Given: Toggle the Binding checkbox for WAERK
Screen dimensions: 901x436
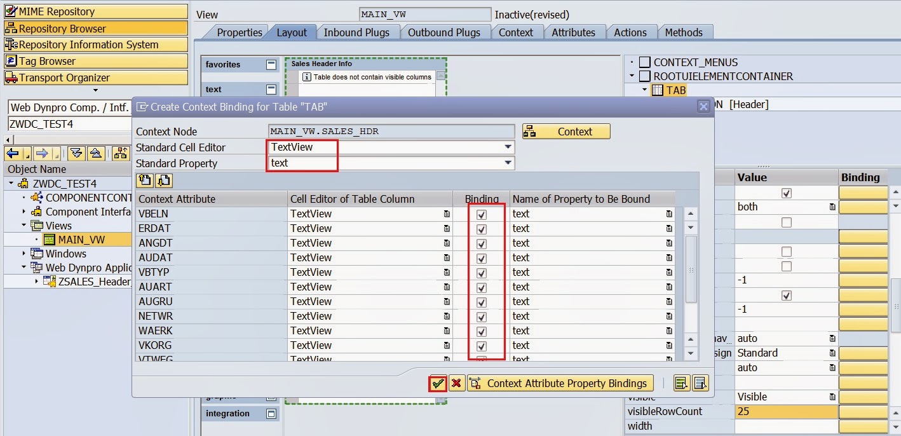Looking at the screenshot, I should pyautogui.click(x=482, y=330).
